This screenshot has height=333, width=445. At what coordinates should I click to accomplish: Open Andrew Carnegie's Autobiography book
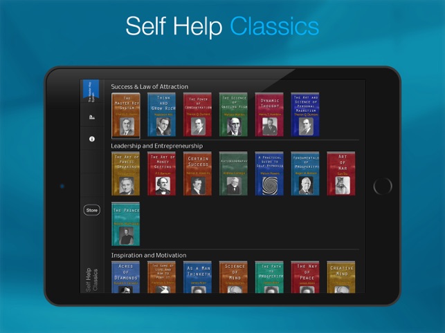[x=233, y=173]
